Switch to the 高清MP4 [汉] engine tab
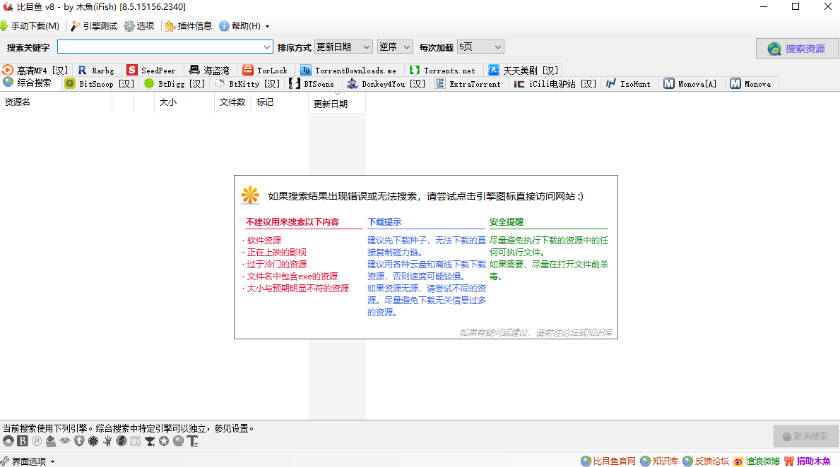840x467 pixels. click(35, 70)
